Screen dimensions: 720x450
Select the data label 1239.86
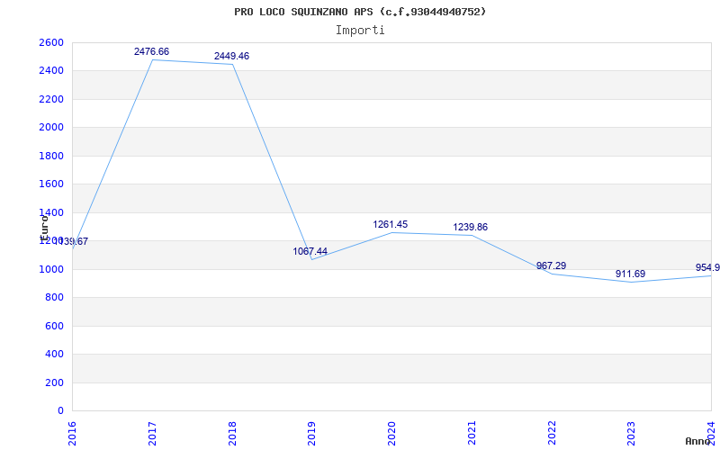470,228
